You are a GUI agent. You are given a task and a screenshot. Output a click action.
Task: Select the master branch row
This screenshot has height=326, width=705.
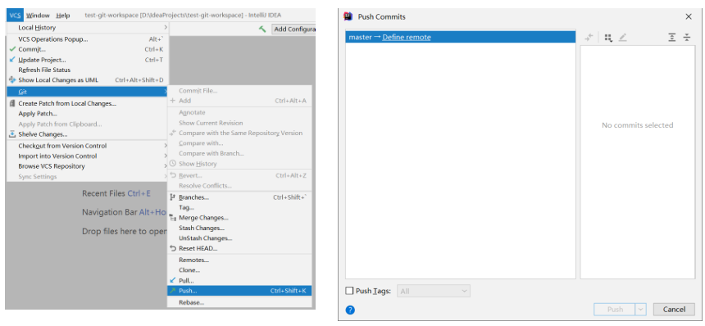click(461, 38)
